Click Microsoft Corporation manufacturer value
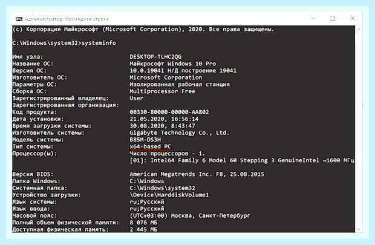 point(166,78)
